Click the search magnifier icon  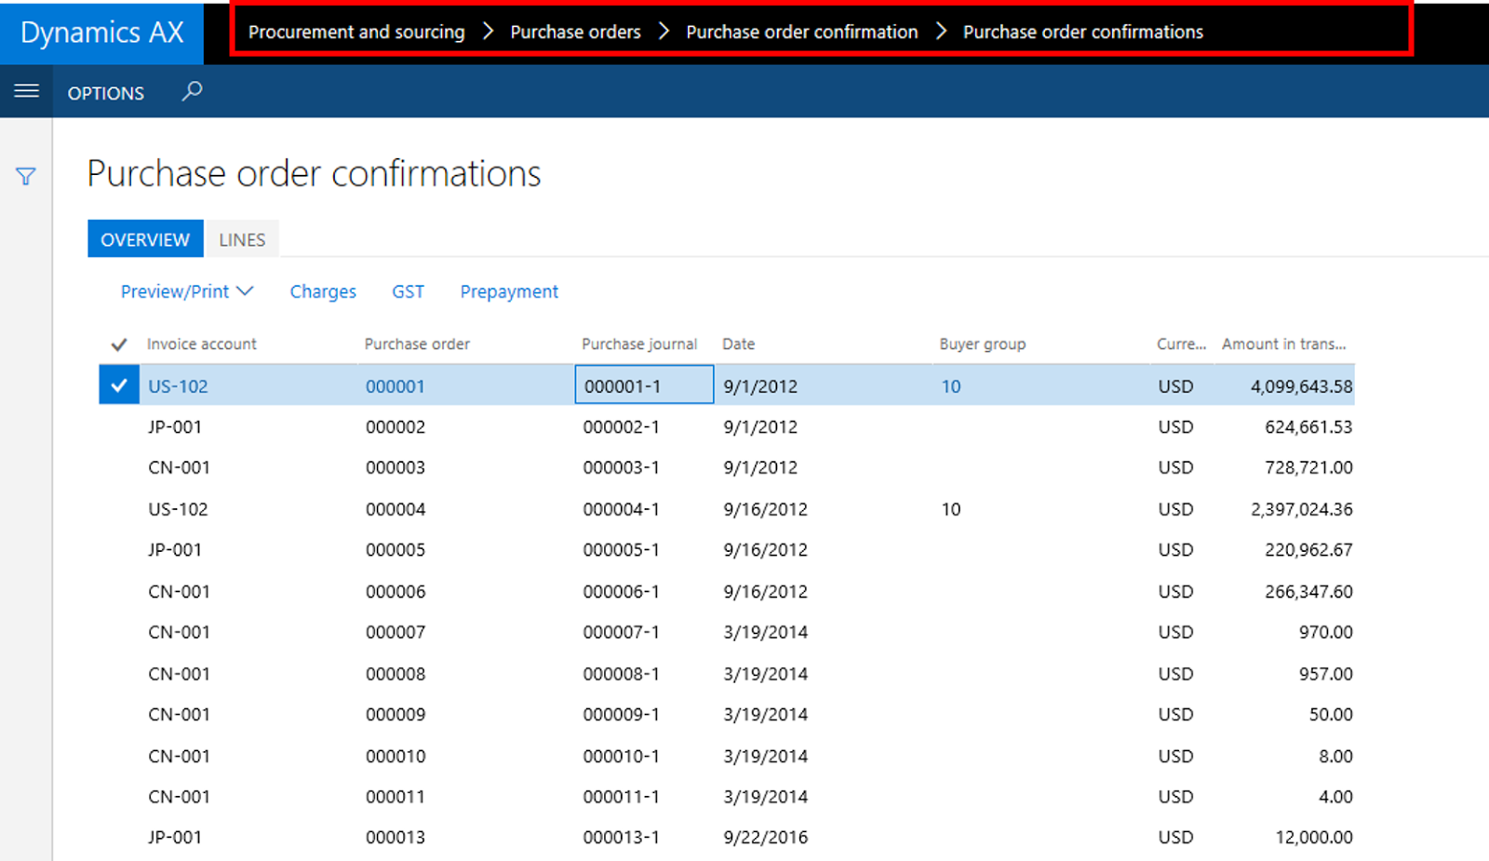192,91
